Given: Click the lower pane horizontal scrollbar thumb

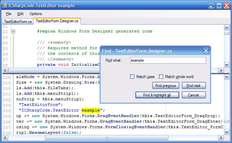Looking at the screenshot, I should tap(107, 138).
